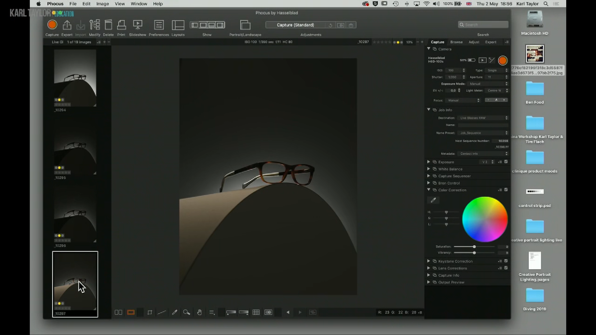The image size is (596, 335).
Task: Disable the Color Correction checkbox
Action: coord(506,190)
